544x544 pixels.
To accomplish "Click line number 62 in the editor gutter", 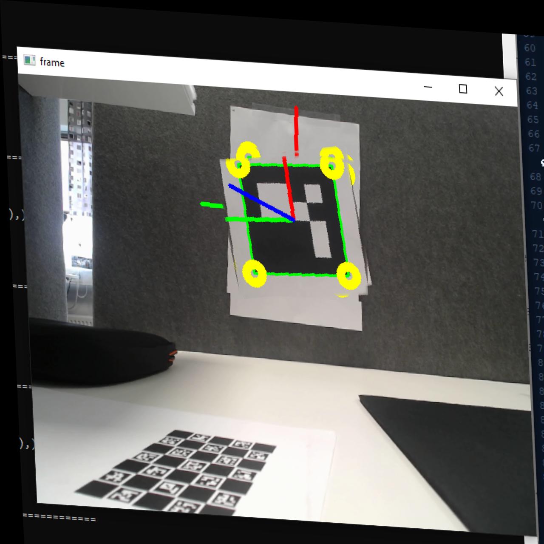I will [531, 76].
